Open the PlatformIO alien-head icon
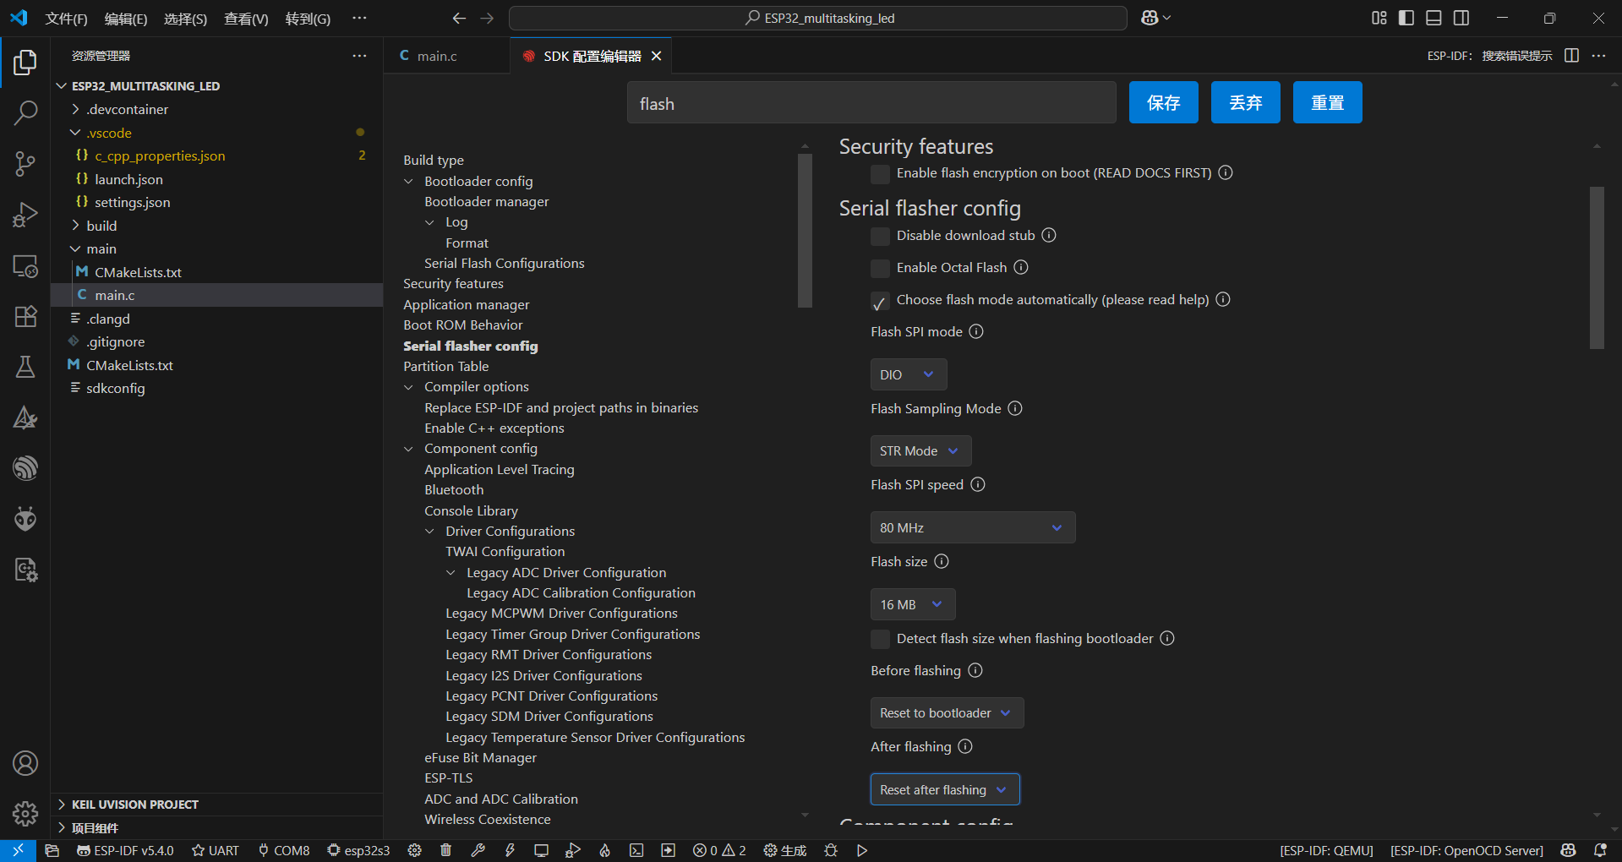 tap(25, 518)
